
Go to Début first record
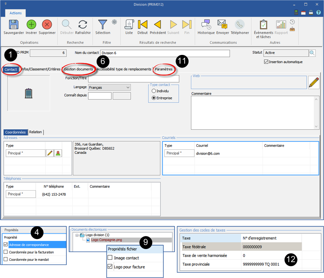(x=142, y=24)
